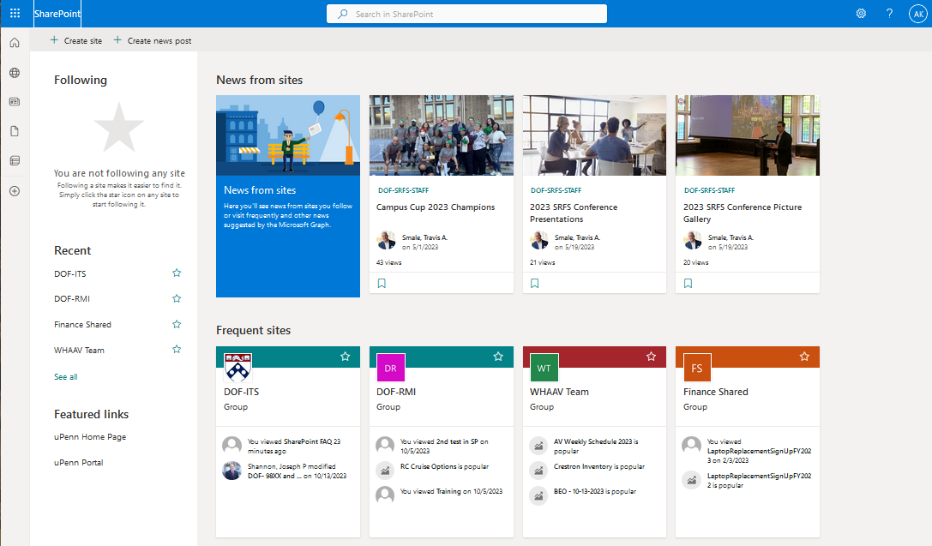This screenshot has width=932, height=546.
Task: Open My news icon in rail
Action: coord(15,102)
